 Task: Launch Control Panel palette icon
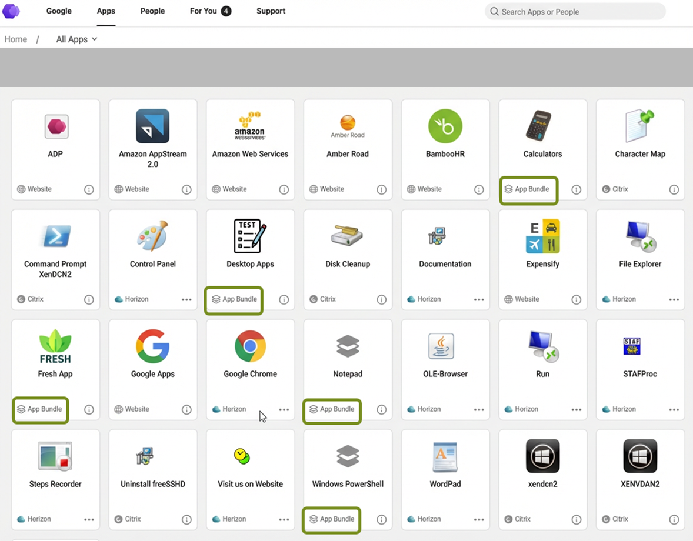click(152, 236)
